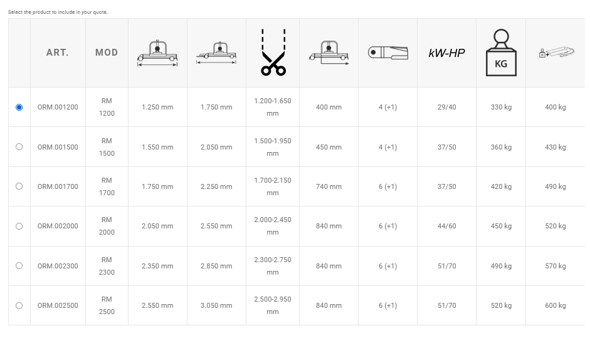Click article number ORM.002000
Screen dimensions: 590x341
click(58, 226)
